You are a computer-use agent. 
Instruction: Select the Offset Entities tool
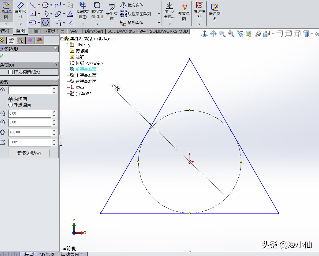point(112,11)
